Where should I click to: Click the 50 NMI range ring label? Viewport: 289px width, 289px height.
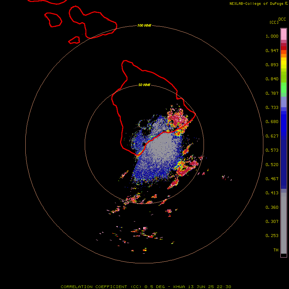[144, 85]
